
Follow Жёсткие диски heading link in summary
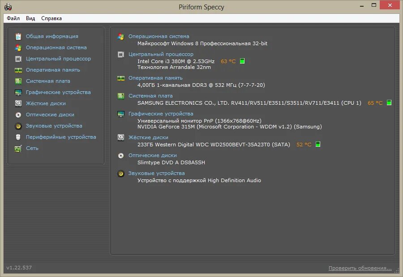tap(148, 137)
